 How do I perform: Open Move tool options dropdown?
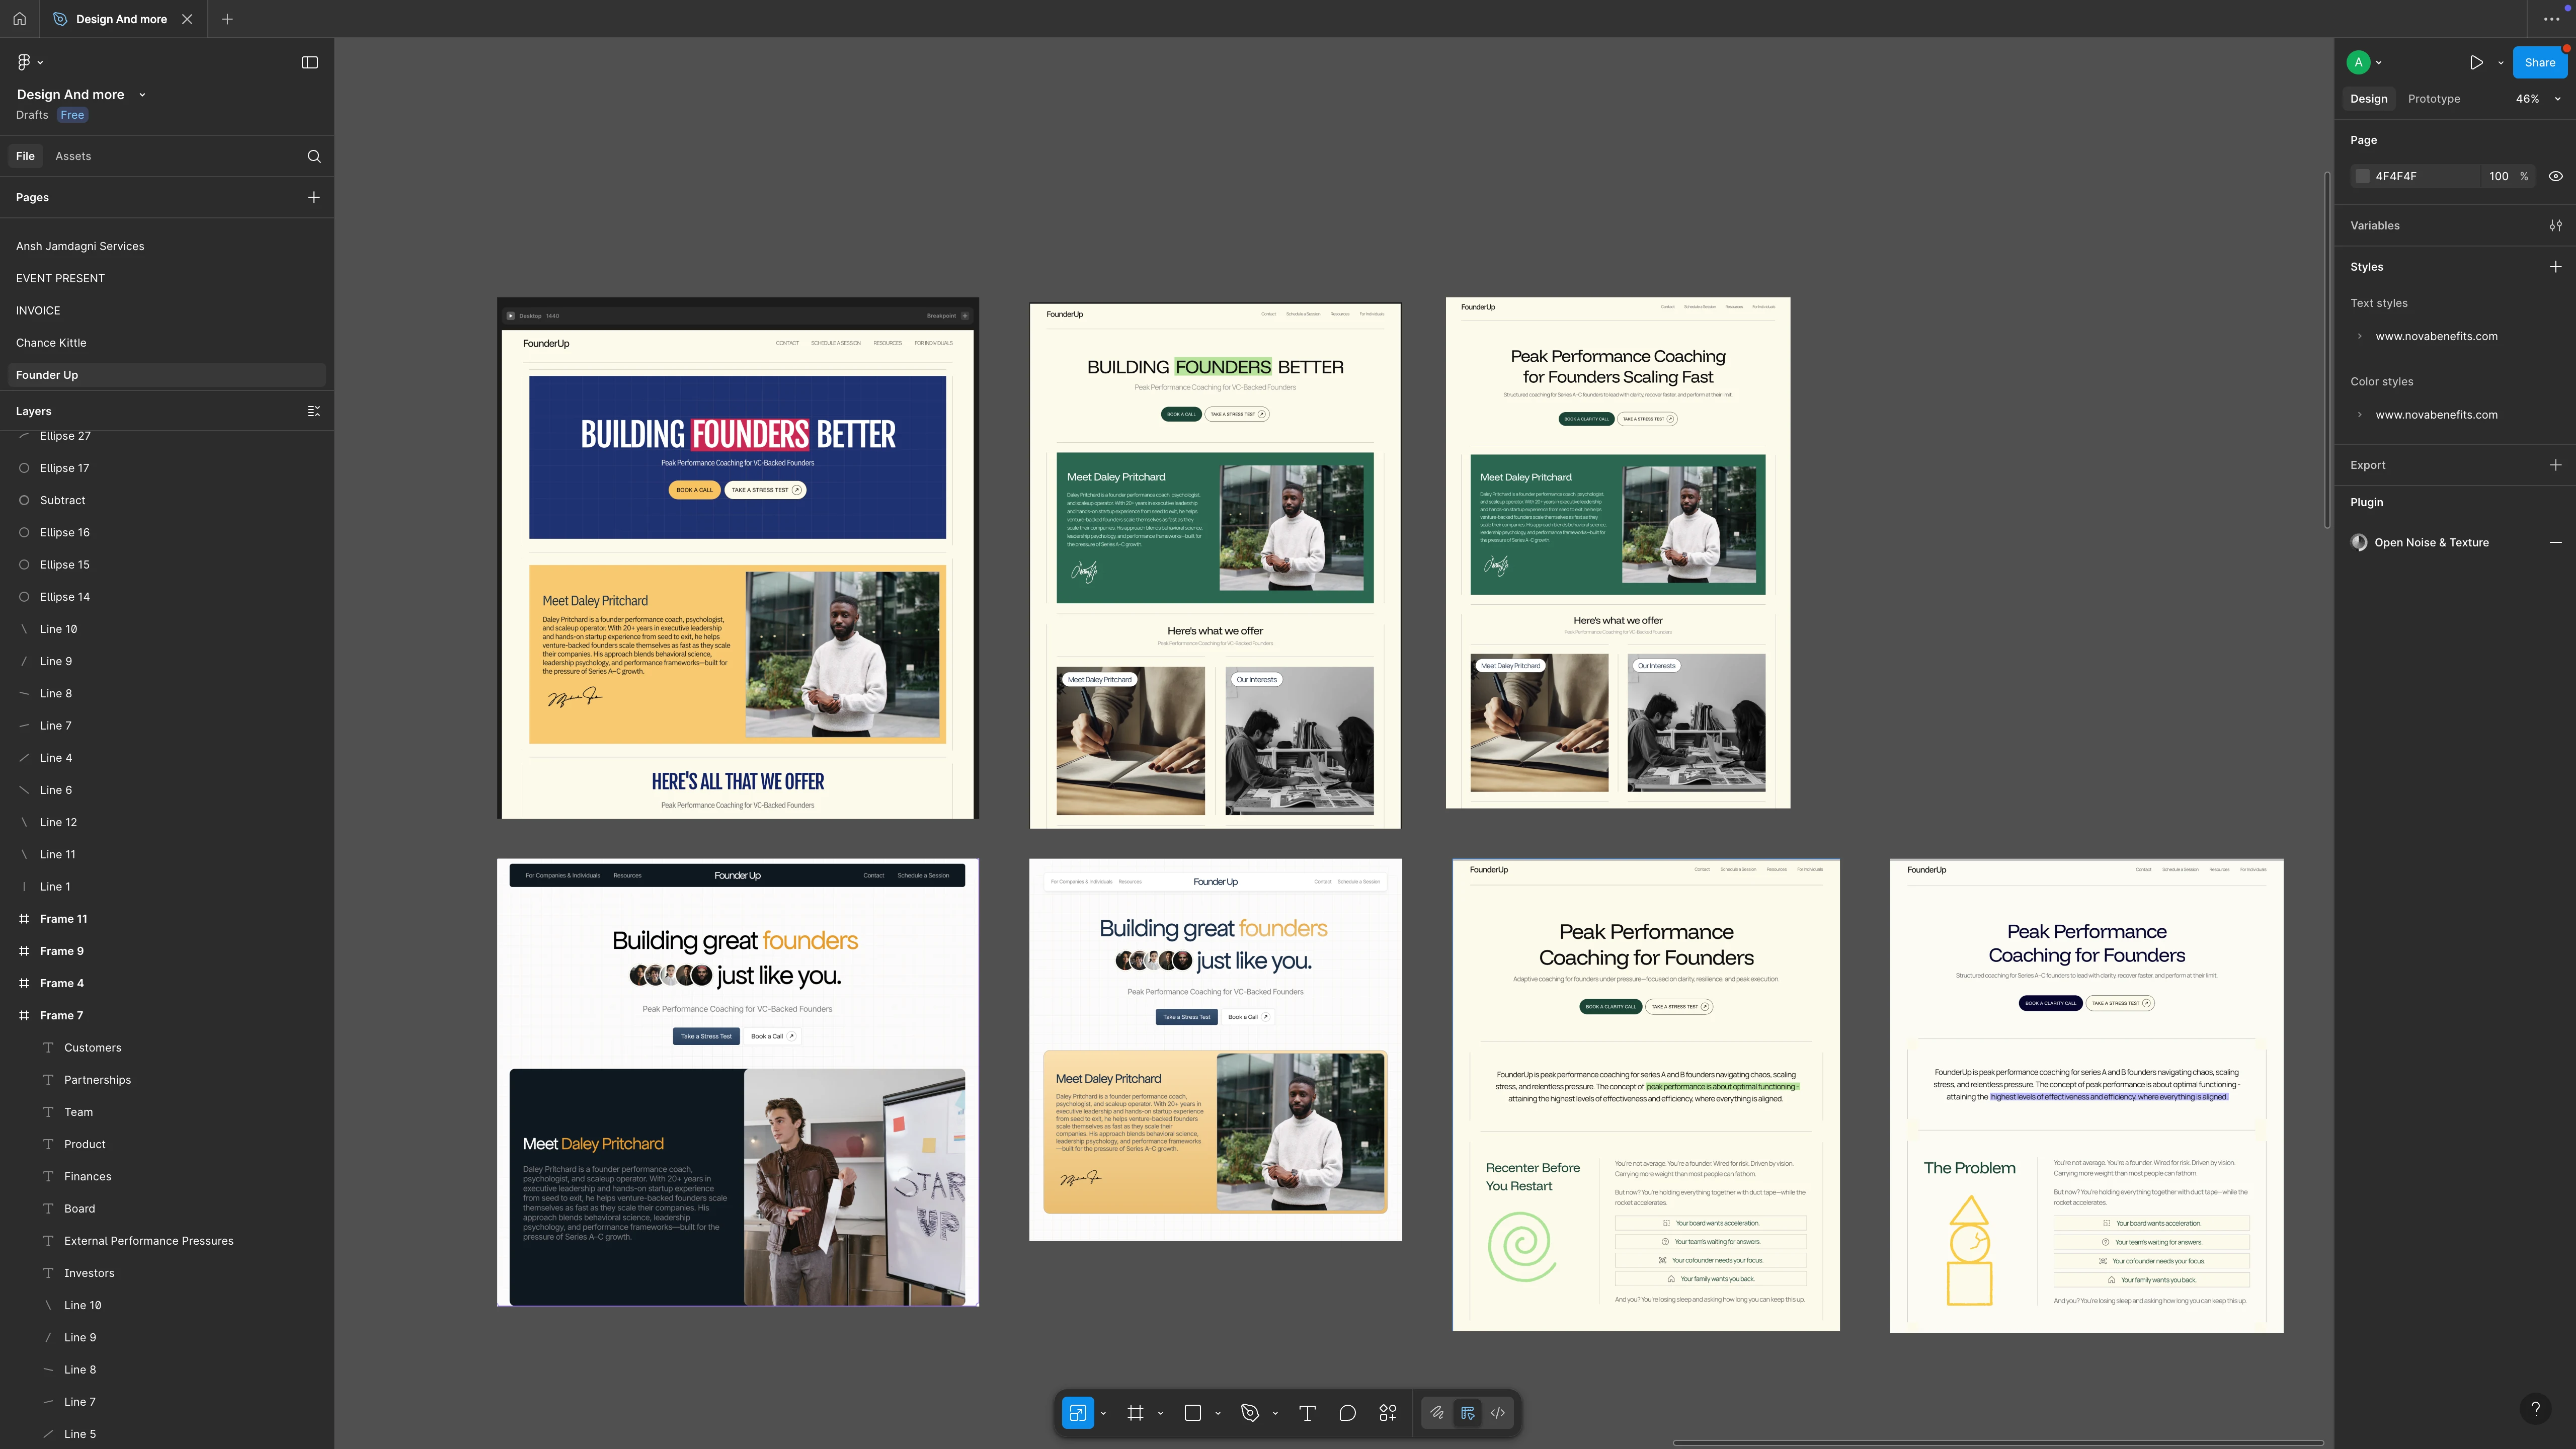pos(1103,1413)
